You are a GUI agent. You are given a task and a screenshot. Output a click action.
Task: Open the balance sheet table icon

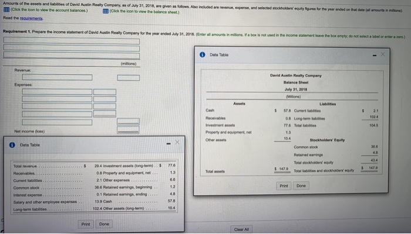coord(105,11)
